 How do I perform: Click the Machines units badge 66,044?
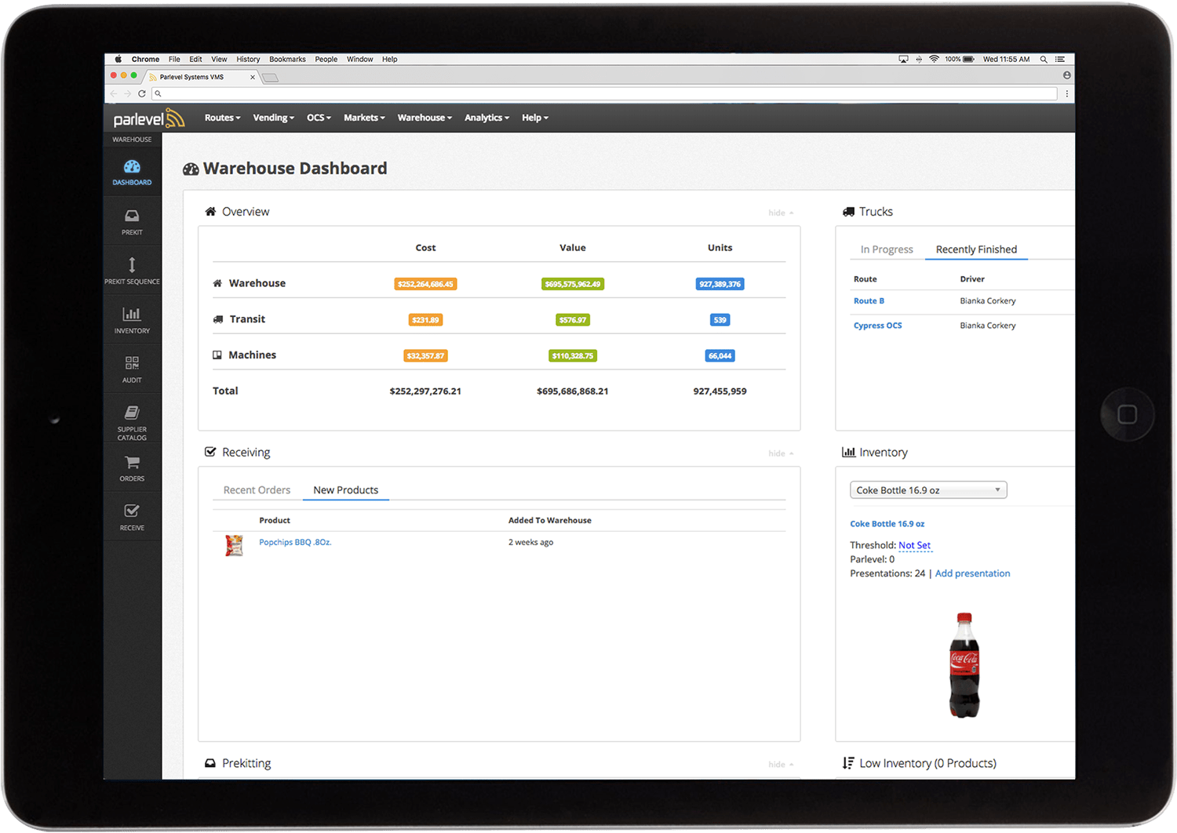coord(720,356)
